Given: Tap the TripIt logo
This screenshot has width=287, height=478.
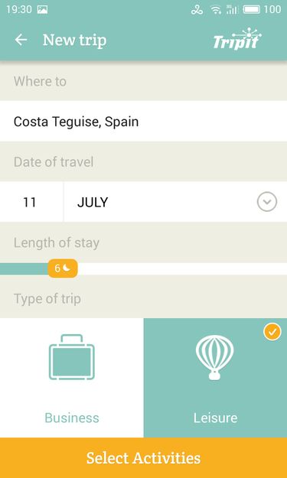Looking at the screenshot, I should 237,39.
